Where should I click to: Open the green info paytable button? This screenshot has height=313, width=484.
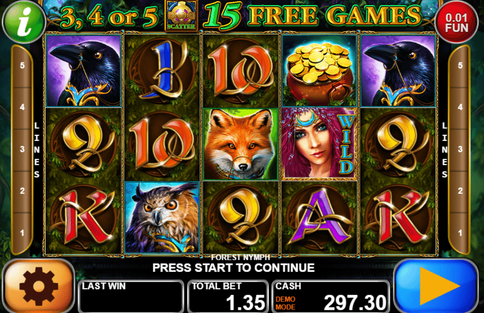tap(24, 21)
